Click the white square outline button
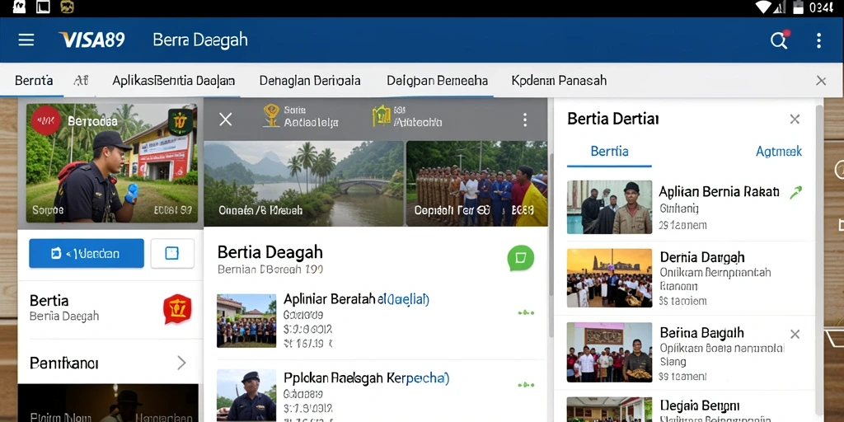 pyautogui.click(x=172, y=254)
